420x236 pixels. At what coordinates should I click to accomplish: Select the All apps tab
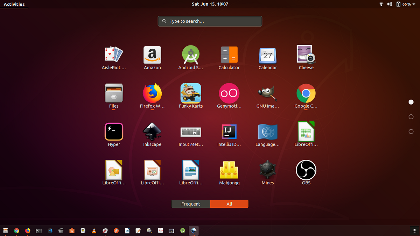229,204
